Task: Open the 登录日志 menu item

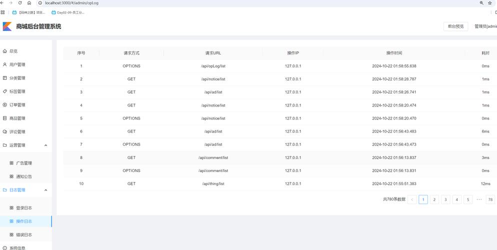Action: 24,208
